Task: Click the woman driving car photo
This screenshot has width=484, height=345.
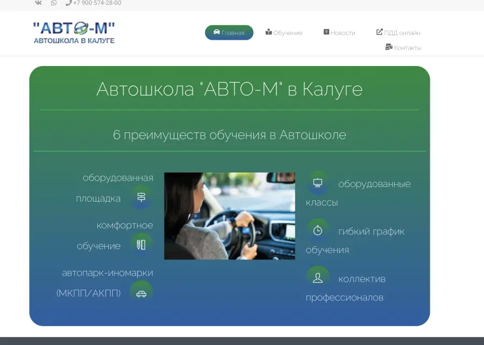Action: pyautogui.click(x=229, y=216)
